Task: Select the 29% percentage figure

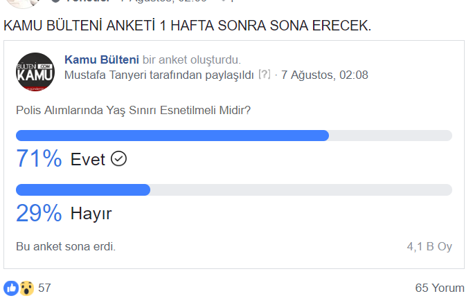Action: tap(39, 214)
